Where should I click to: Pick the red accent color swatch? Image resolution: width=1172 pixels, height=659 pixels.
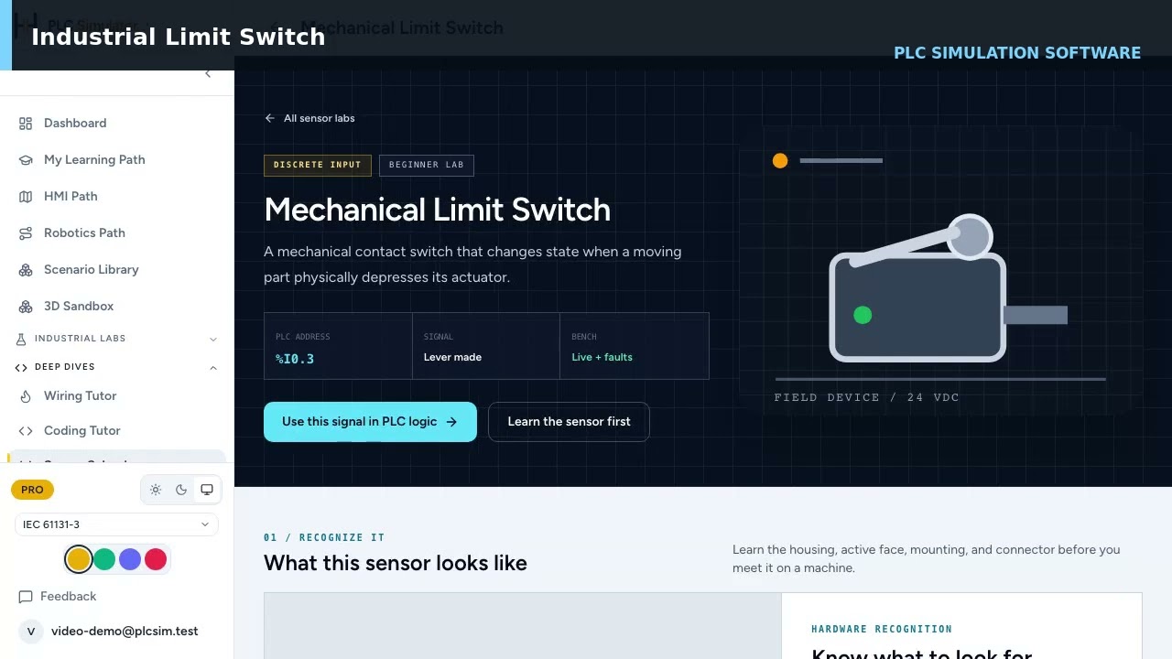coord(156,559)
